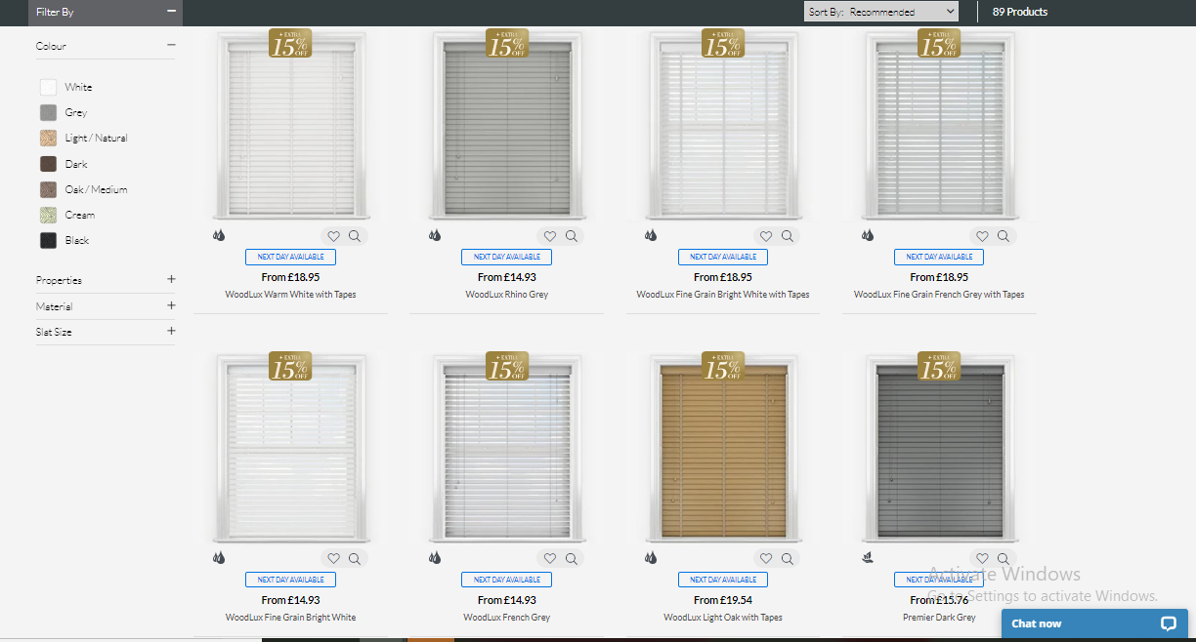This screenshot has height=642, width=1196.
Task: Magnify WoodLux Light Oak with Tapes
Action: pyautogui.click(x=788, y=558)
